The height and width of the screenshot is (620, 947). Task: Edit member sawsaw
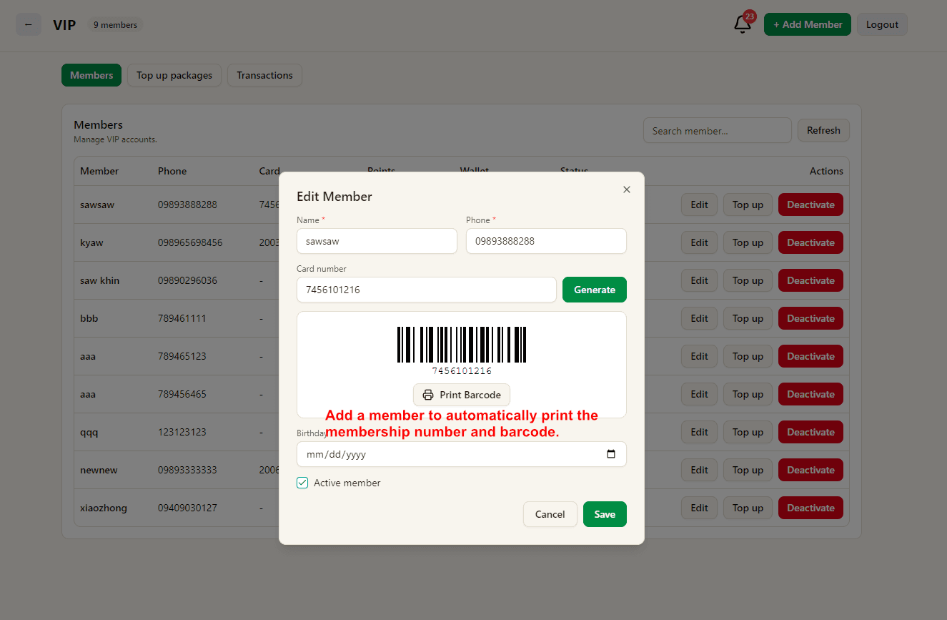(x=699, y=205)
